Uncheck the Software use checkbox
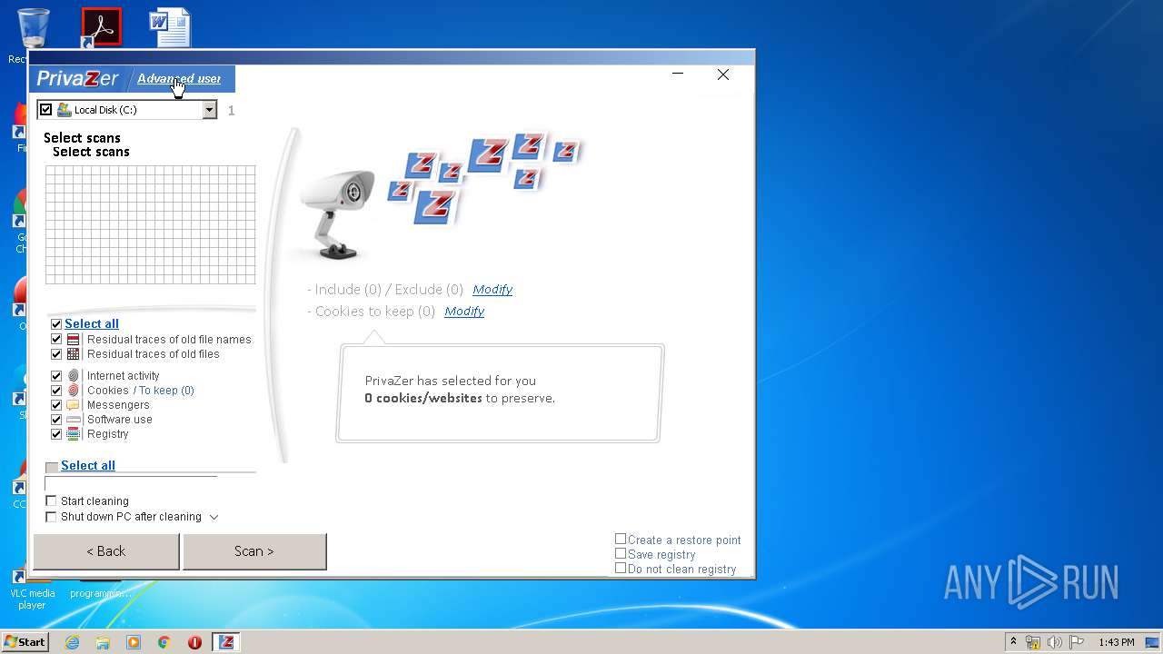 [56, 420]
